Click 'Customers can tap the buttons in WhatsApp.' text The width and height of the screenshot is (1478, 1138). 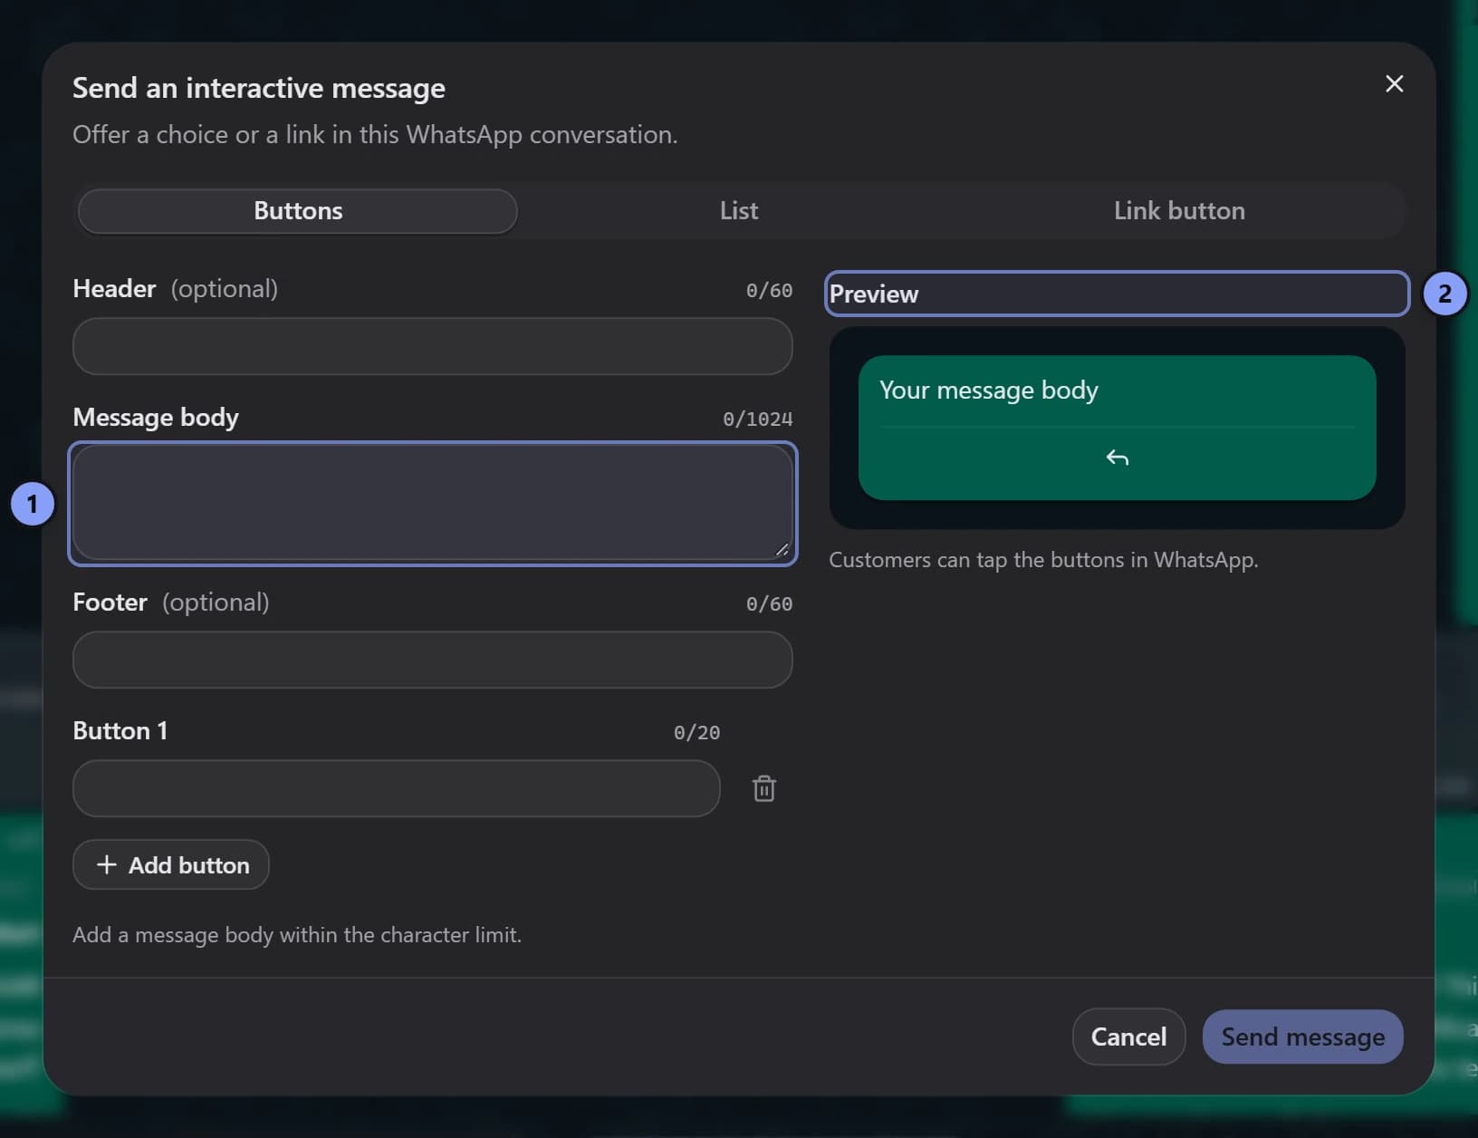(x=1043, y=560)
